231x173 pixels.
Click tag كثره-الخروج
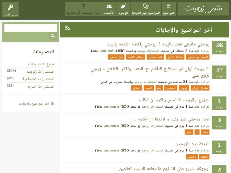(x=155, y=57)
